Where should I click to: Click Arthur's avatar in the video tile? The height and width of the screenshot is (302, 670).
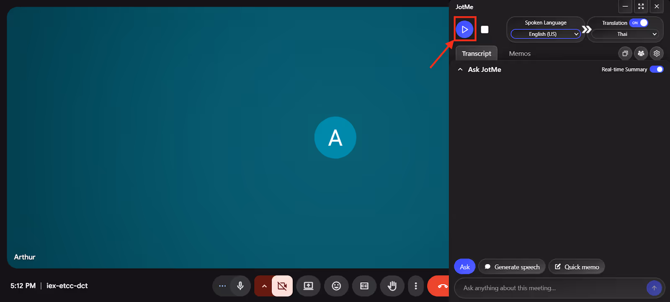pos(335,138)
